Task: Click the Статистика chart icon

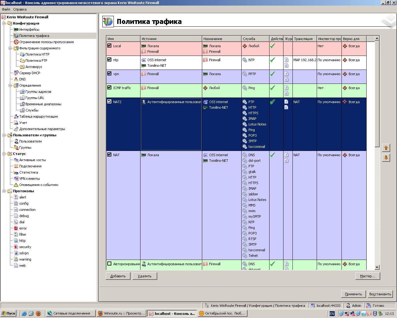Action: click(16, 172)
